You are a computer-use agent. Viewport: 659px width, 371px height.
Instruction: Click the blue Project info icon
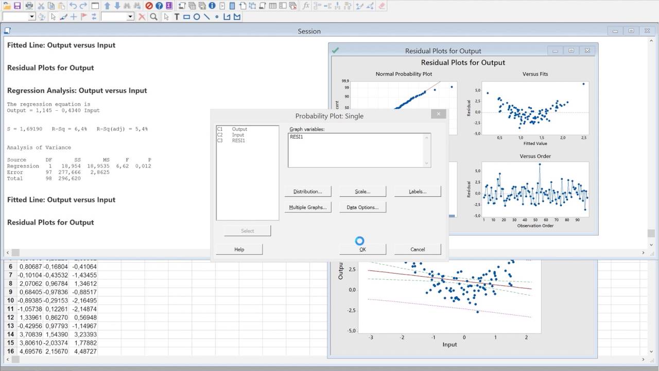point(212,6)
